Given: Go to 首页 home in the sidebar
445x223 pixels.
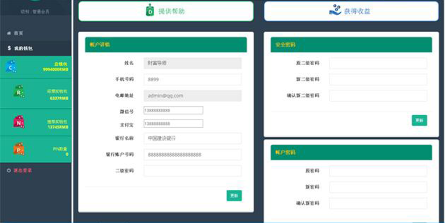Looking at the screenshot, I should (x=16, y=33).
